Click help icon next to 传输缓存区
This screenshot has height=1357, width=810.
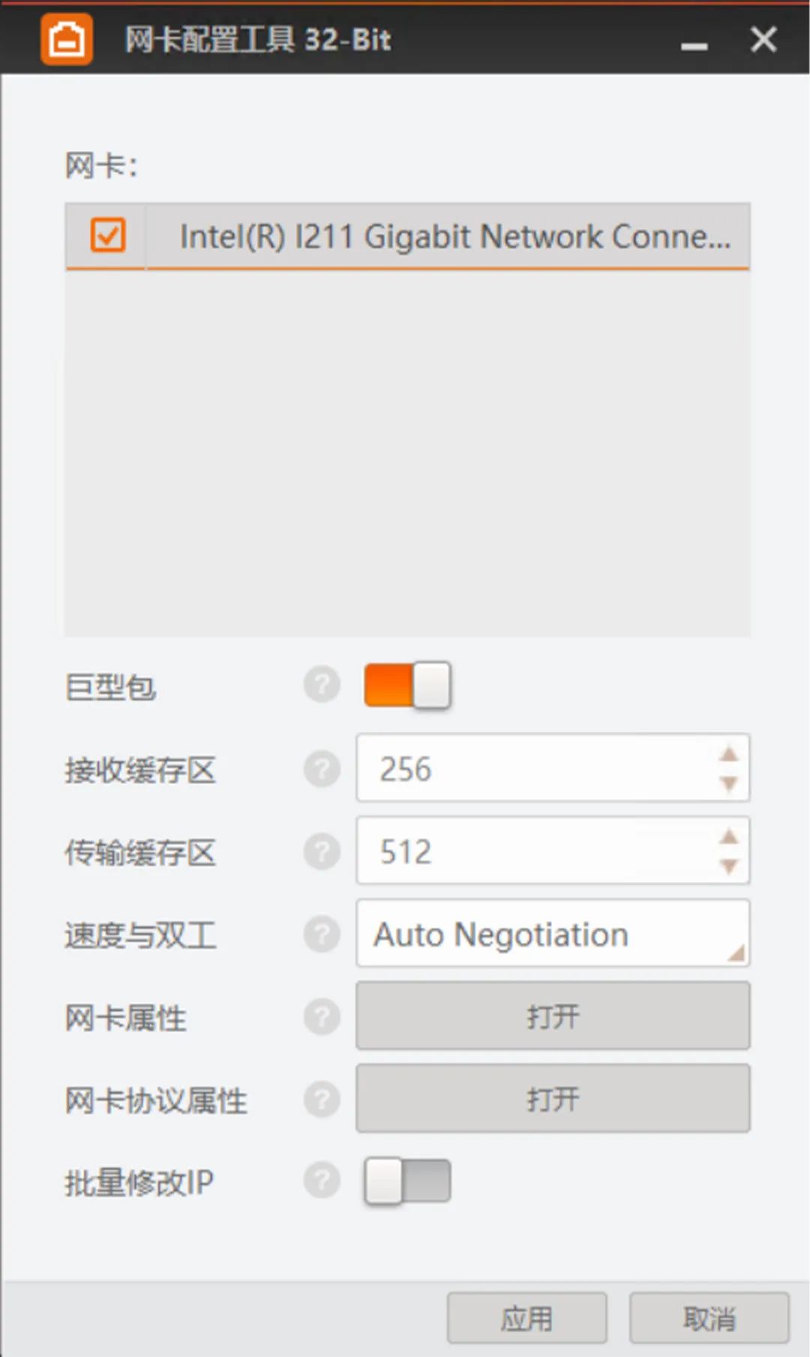pyautogui.click(x=322, y=851)
